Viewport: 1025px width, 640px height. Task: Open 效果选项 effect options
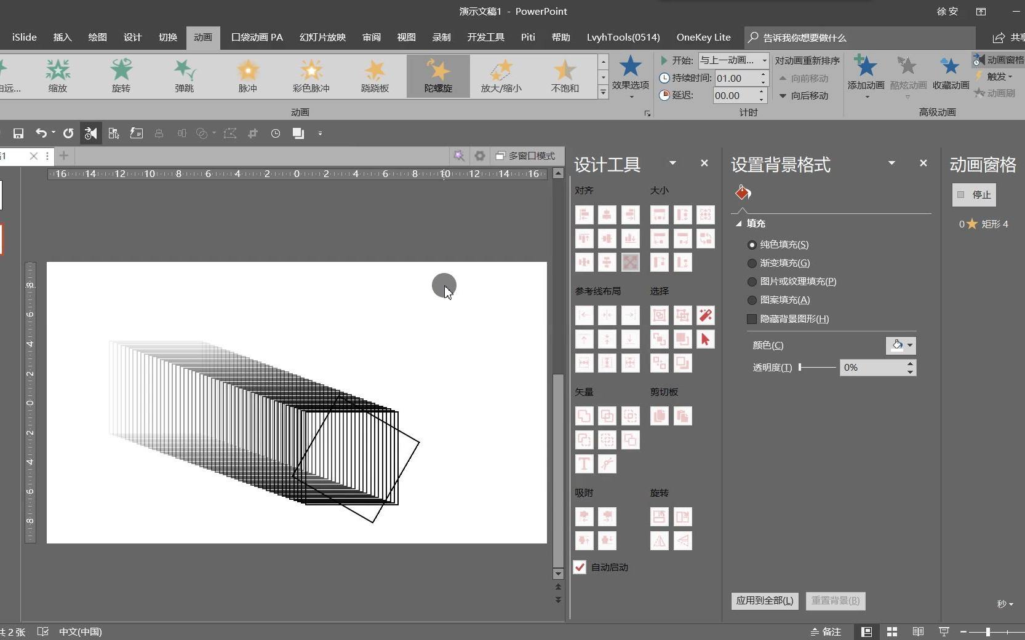coord(630,77)
